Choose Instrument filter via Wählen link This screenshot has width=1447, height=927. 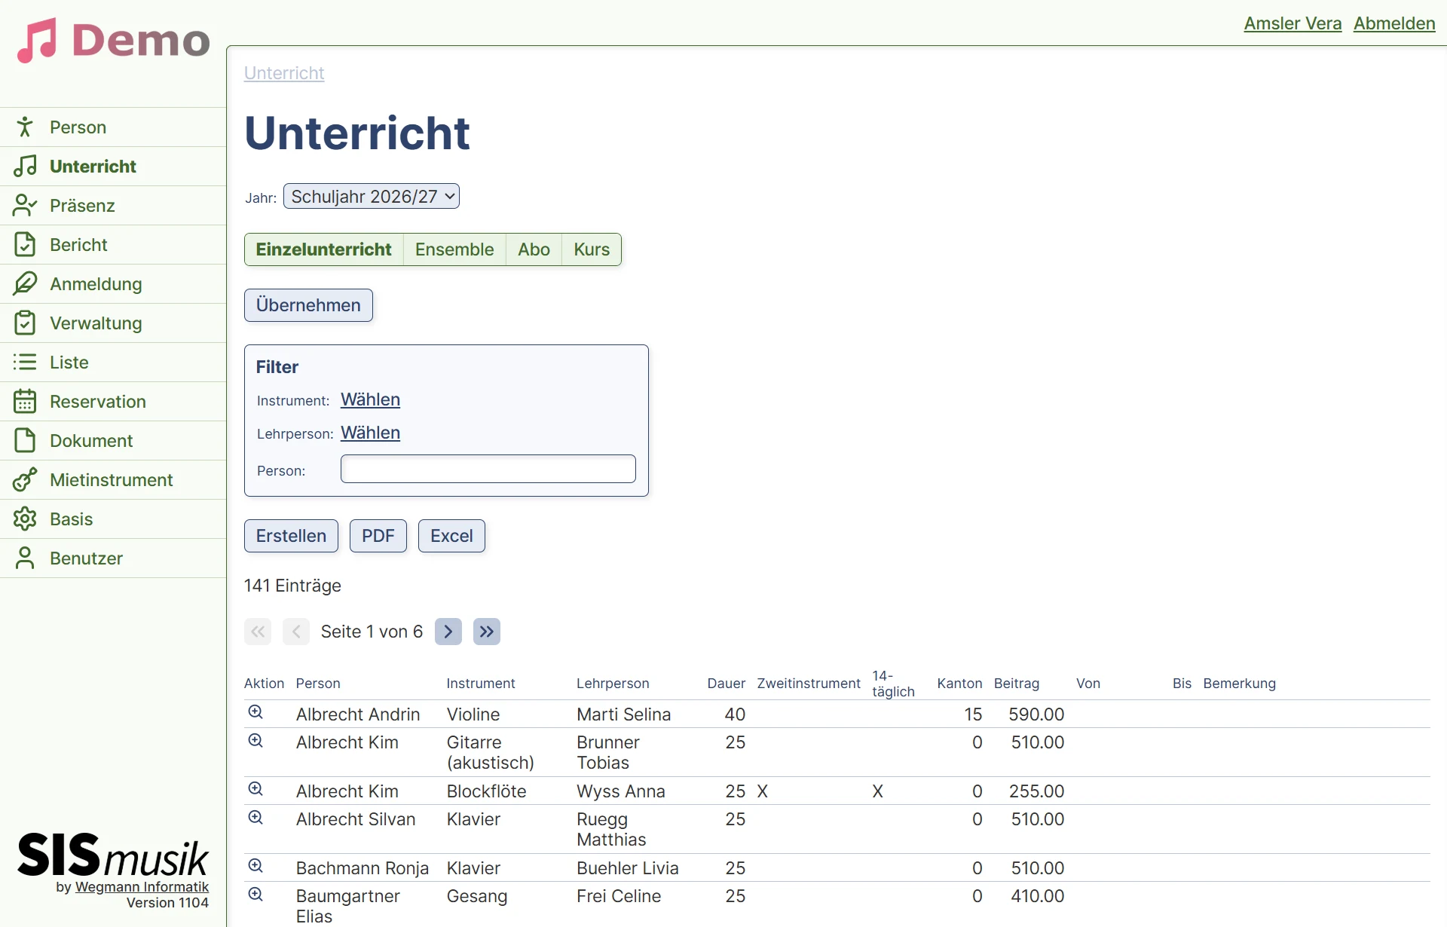370,399
